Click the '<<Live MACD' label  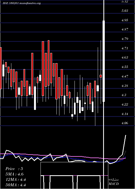[114, 182]
